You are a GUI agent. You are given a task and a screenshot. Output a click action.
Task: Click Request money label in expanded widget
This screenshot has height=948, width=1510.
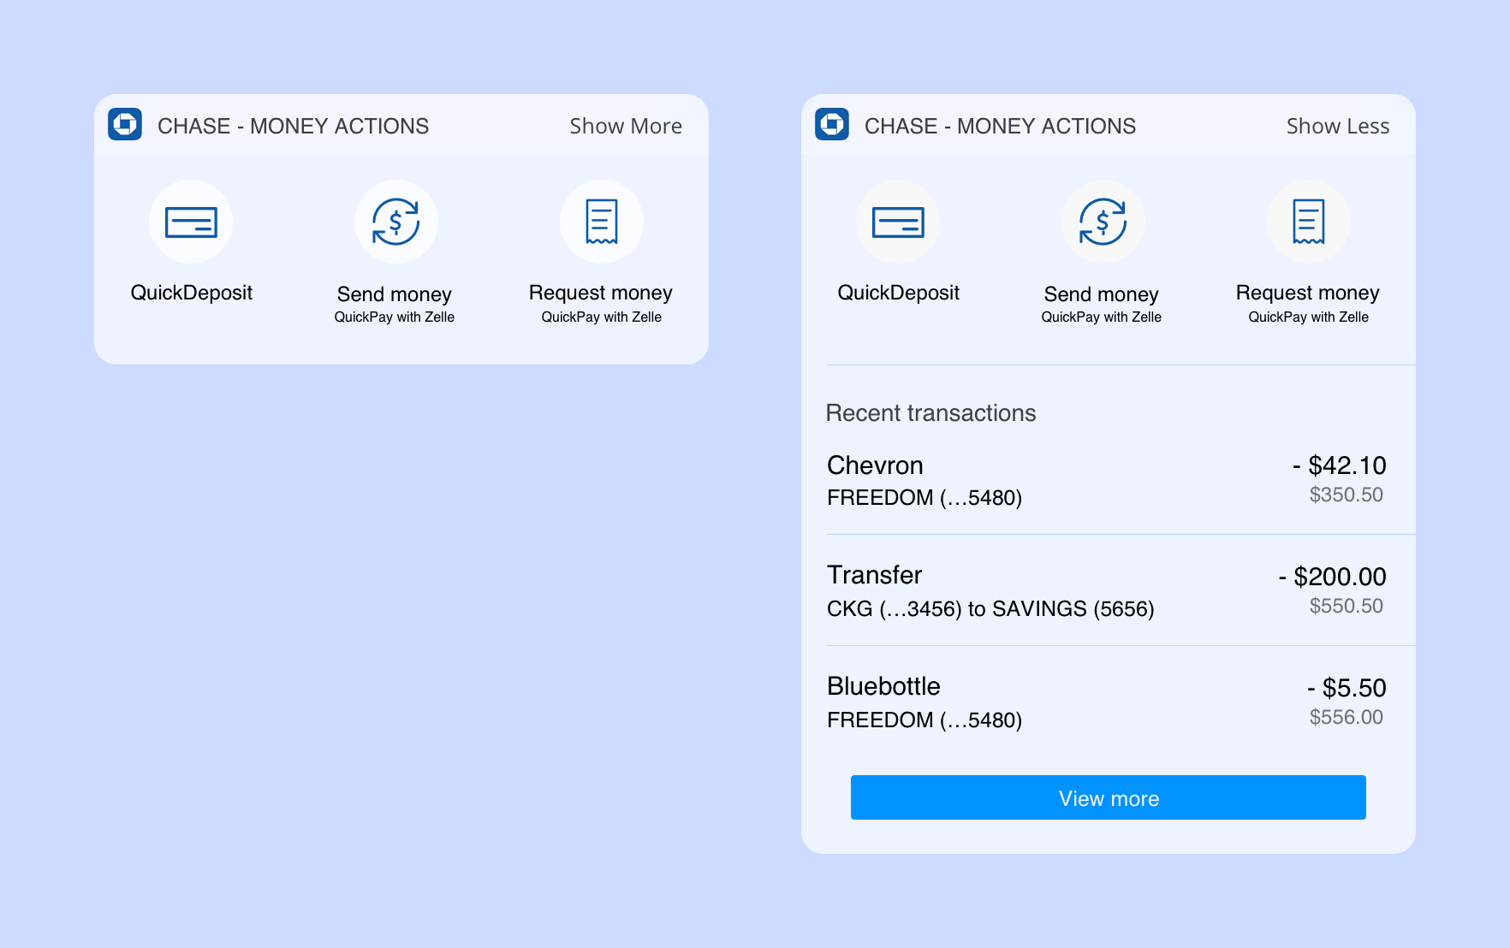point(1308,293)
